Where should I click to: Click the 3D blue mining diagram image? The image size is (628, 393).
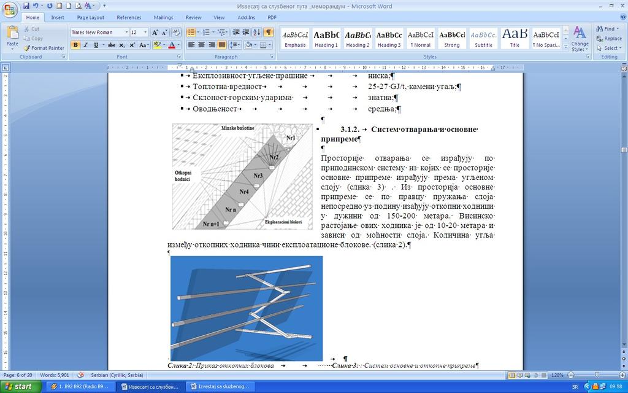point(247,308)
